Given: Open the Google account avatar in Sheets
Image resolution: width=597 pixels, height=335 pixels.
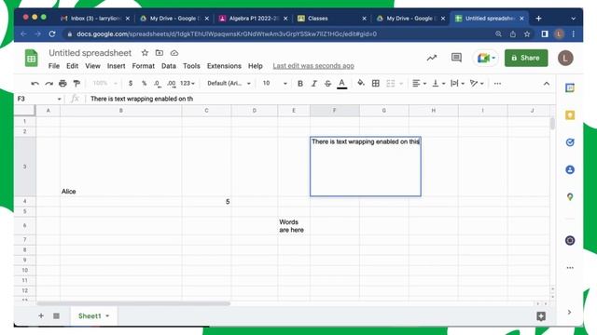Looking at the screenshot, I should tap(565, 58).
